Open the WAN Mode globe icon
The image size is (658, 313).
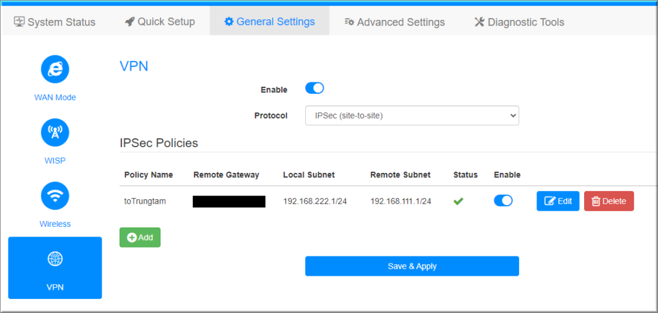pos(55,69)
